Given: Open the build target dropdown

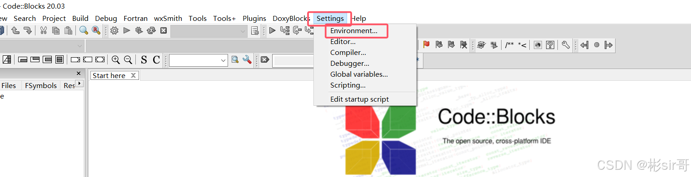Looking at the screenshot, I should point(209,31).
